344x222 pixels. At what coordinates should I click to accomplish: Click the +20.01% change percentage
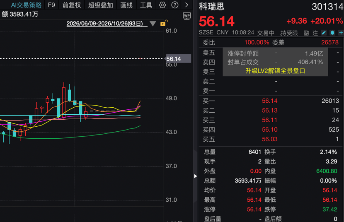click(x=327, y=21)
